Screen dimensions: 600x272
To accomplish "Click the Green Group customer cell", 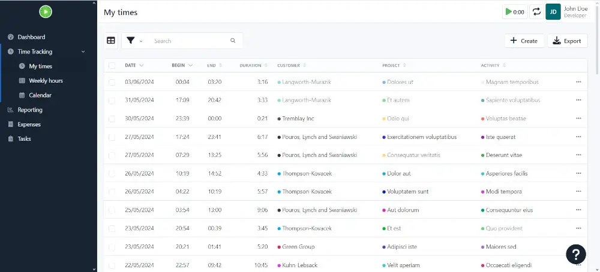I will point(296,247).
